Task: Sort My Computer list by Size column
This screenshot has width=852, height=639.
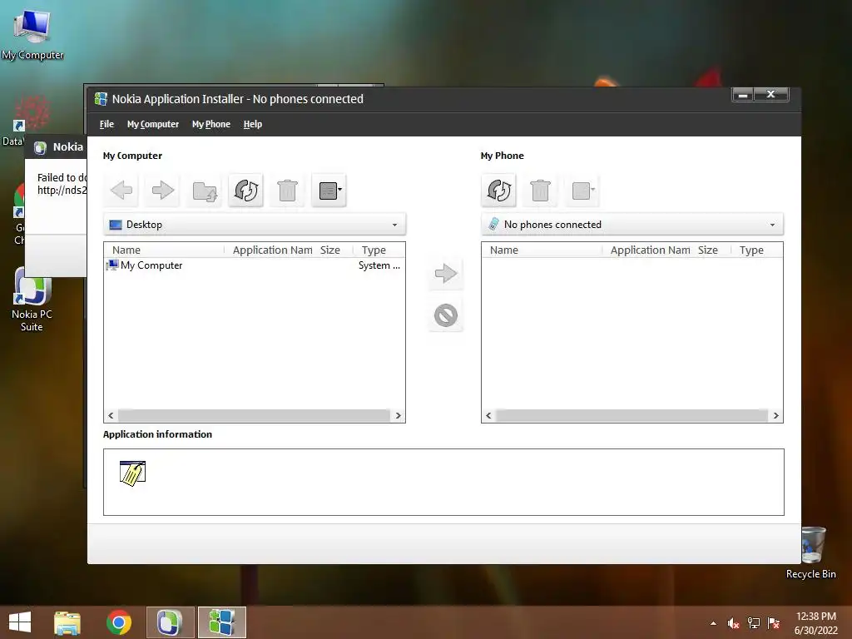Action: pos(334,250)
